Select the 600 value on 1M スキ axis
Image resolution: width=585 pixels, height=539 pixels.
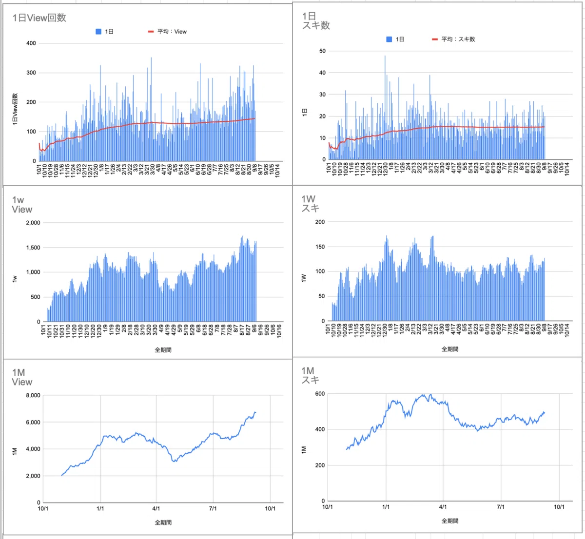[320, 393]
